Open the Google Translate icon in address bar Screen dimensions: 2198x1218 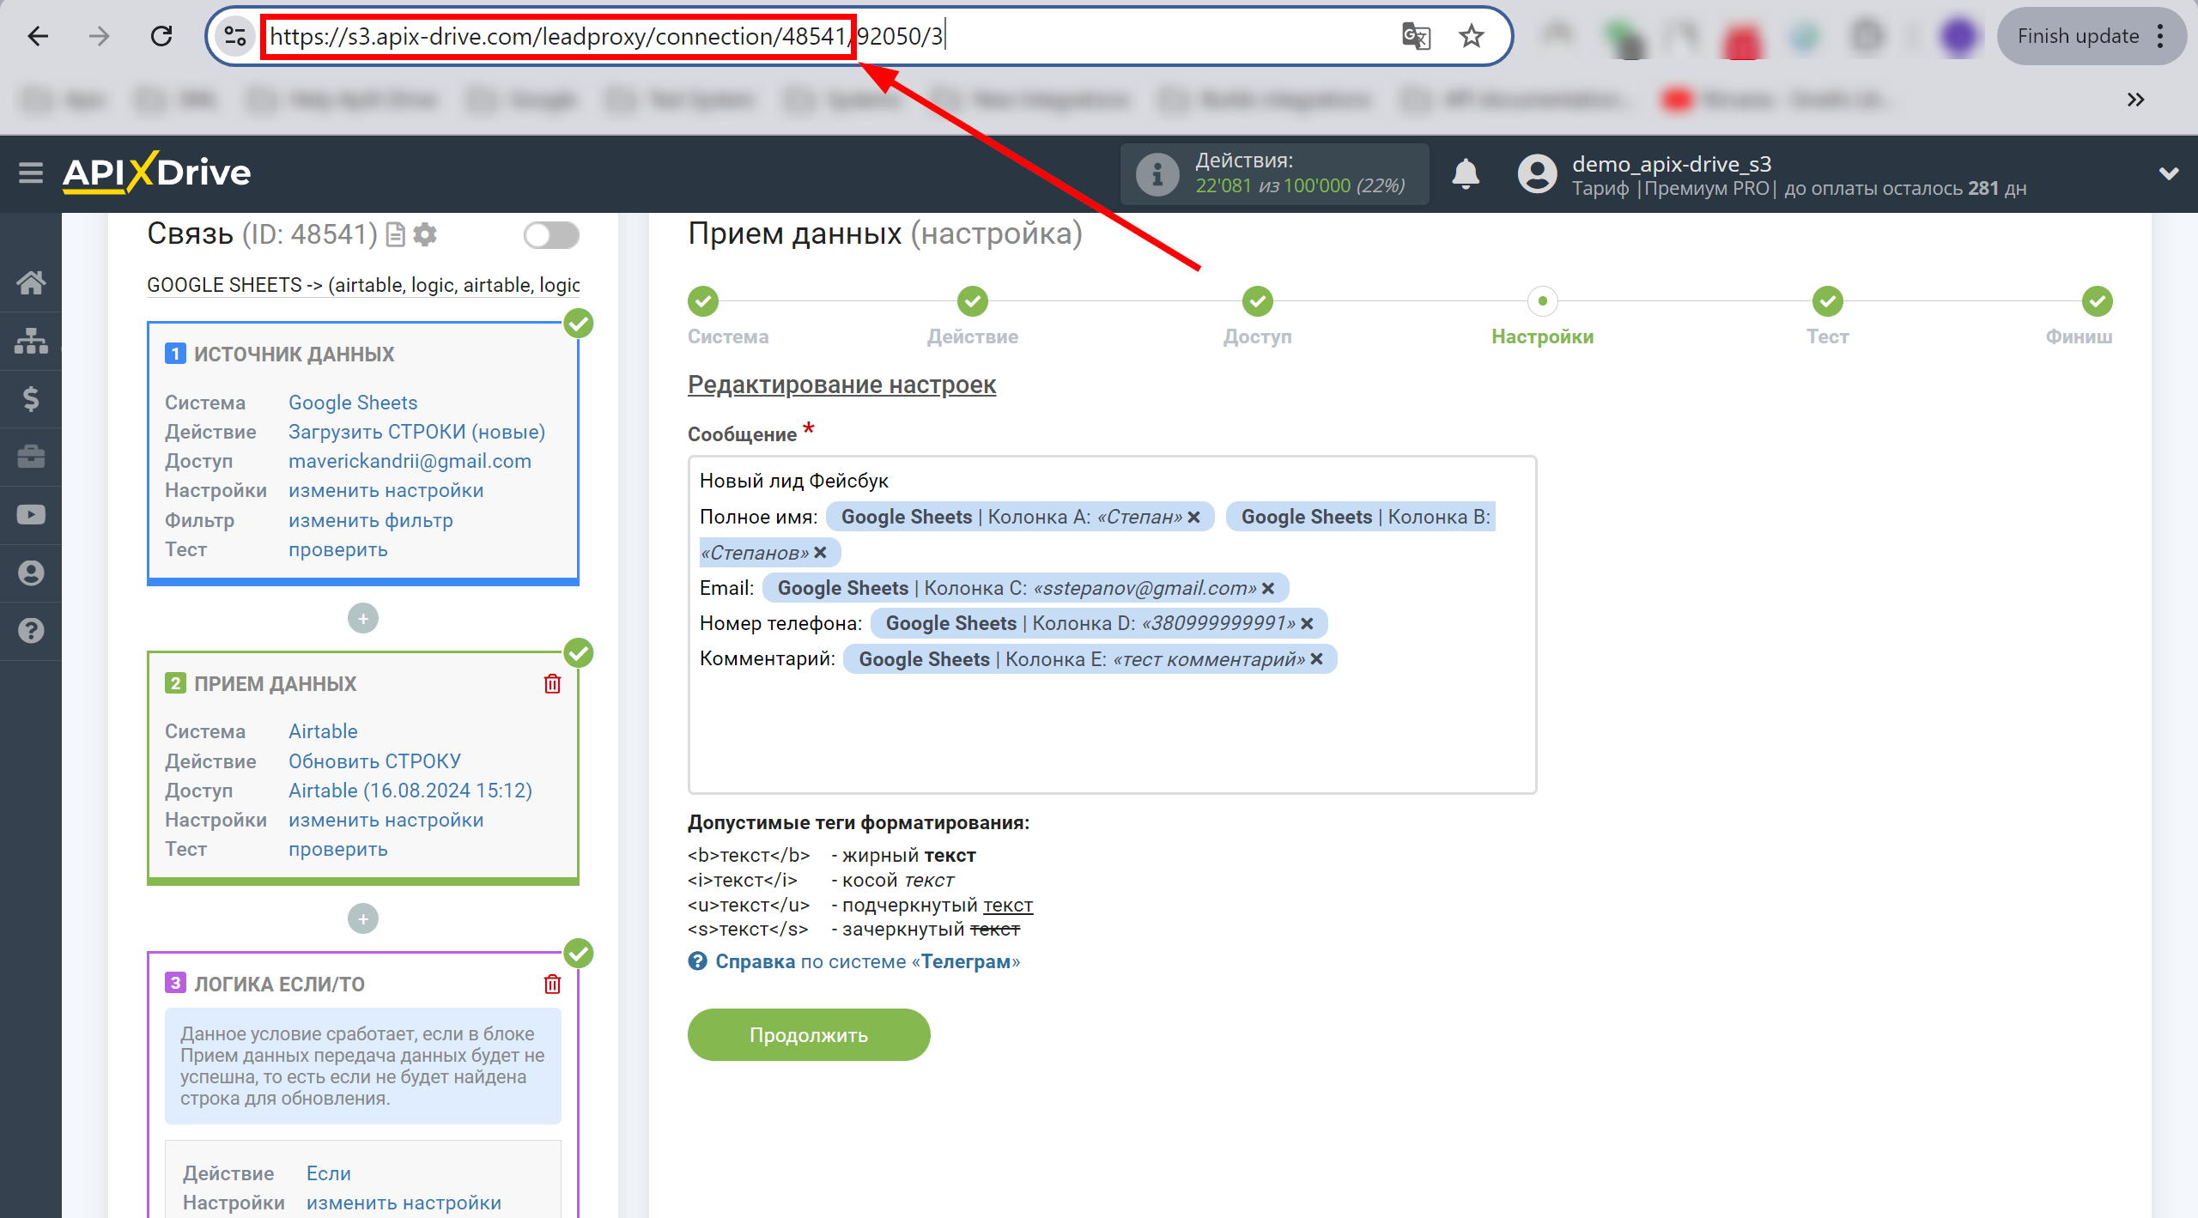coord(1416,36)
